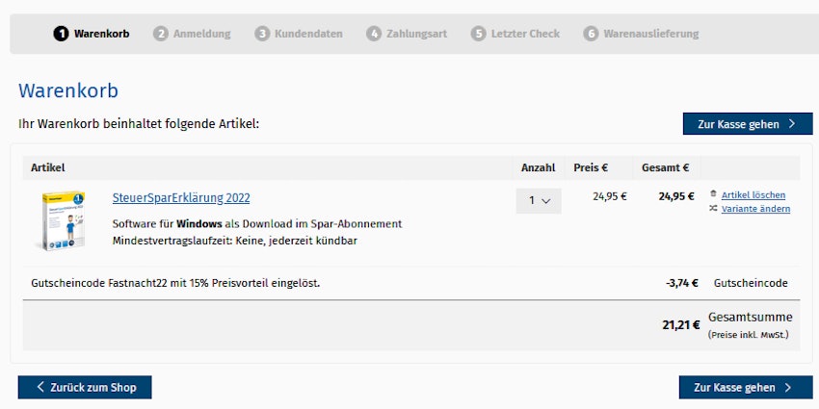Screen dimensions: 819x409
Task: Click the Mindestvertragslaufzeit description line
Action: click(235, 241)
